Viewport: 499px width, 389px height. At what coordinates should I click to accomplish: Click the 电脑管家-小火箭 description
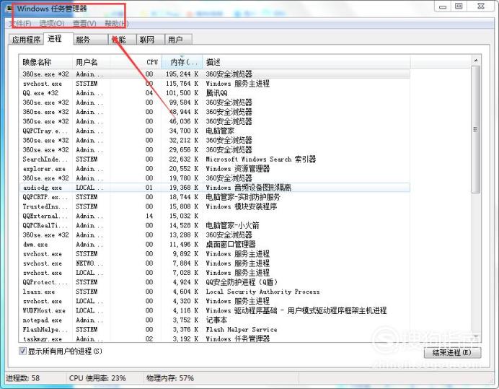point(232,226)
